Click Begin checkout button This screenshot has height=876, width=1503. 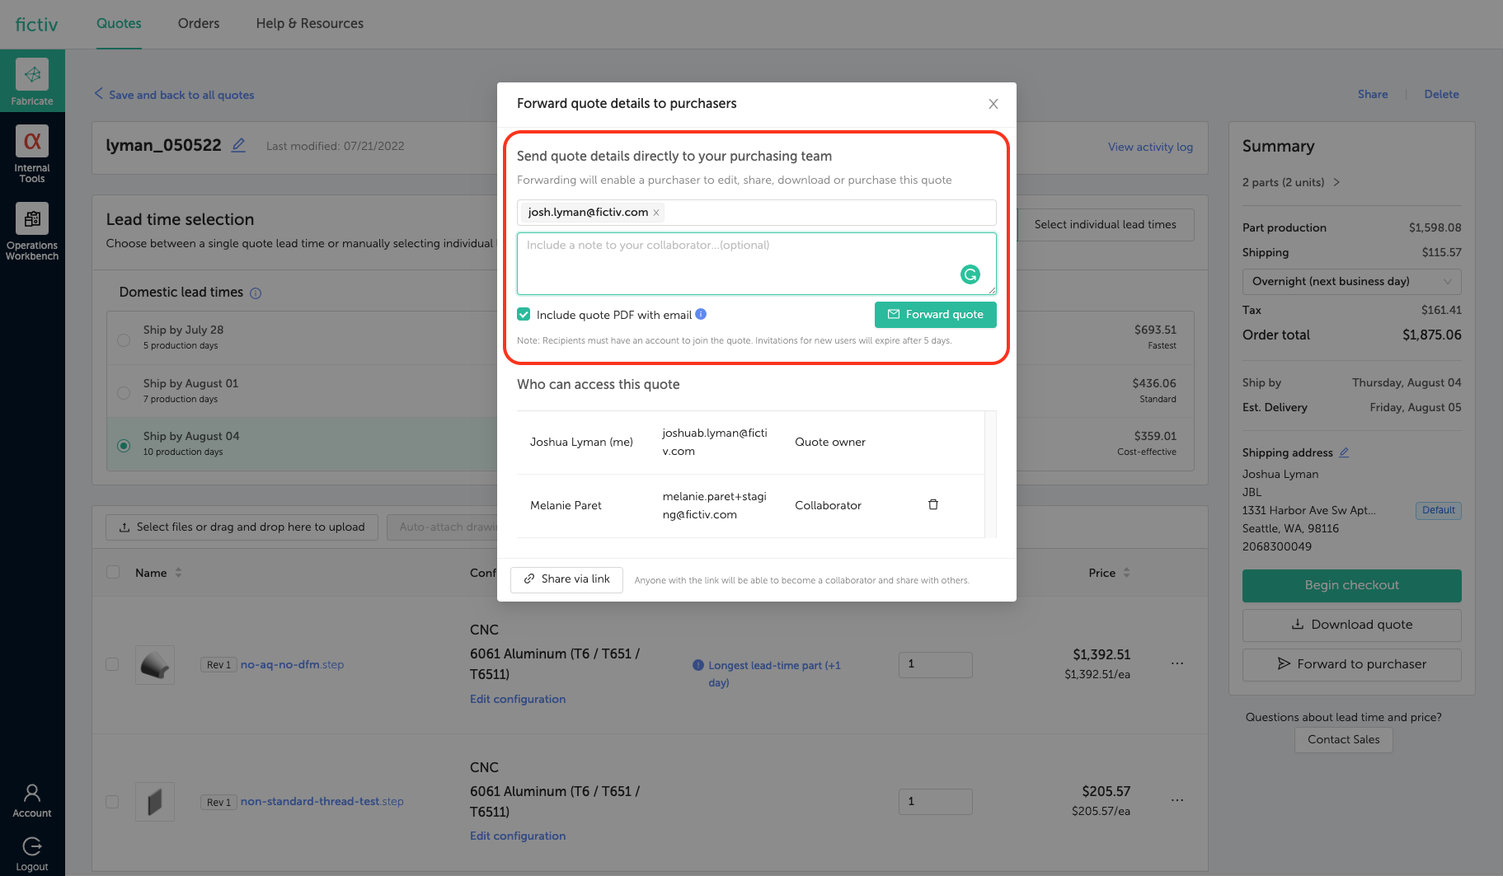point(1351,585)
